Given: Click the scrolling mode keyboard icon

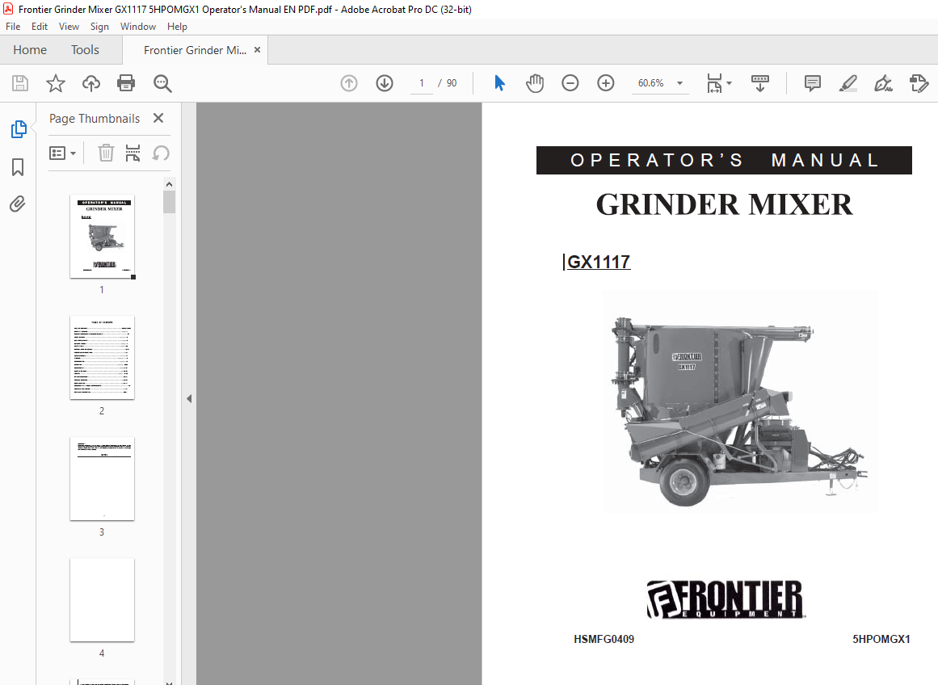Looking at the screenshot, I should [x=759, y=83].
